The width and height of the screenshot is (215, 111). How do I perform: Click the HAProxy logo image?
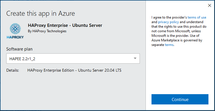(15, 31)
